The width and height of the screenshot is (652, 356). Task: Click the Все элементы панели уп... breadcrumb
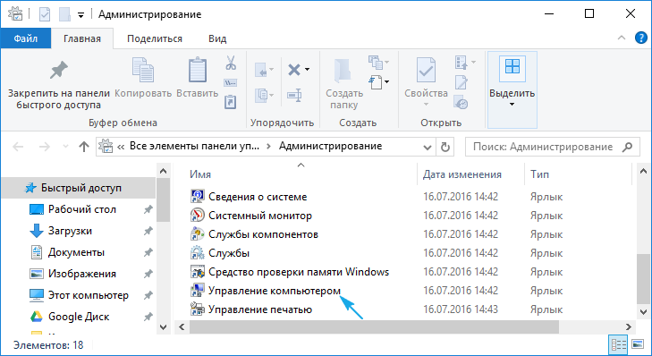pos(194,147)
